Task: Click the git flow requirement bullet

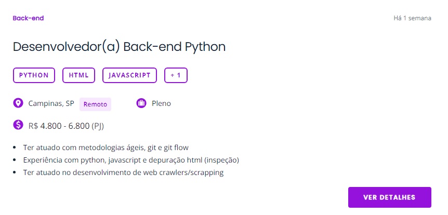Action: point(106,147)
